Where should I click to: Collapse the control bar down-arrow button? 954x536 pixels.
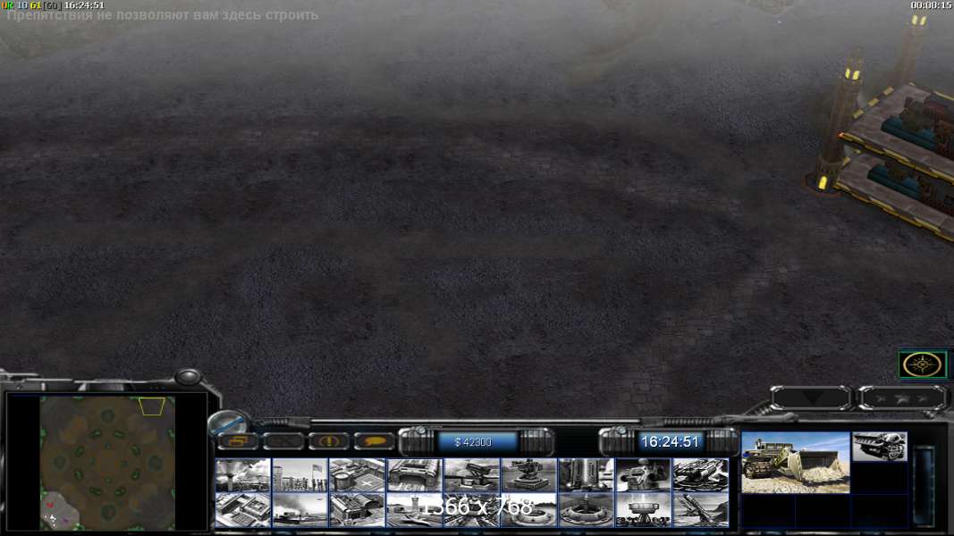point(811,398)
